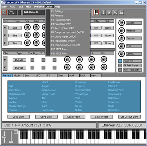147x146 pixels.
Task: Open Osc #3 Filter selector showing Off
Action: pyautogui.click(x=96, y=43)
